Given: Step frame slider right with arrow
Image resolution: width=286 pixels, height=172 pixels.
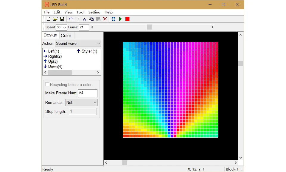Looking at the screenshot, I should [212, 27].
